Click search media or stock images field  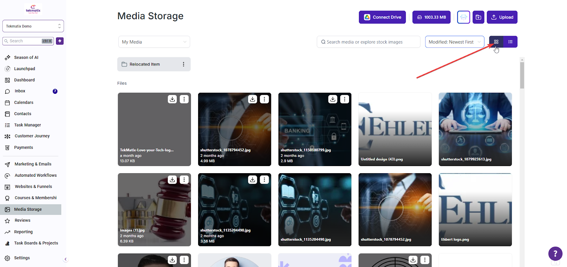tap(369, 42)
